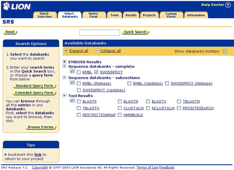Check the EMBL (Release) checkbox
Viewport: 234px width, 170px height.
(79, 83)
